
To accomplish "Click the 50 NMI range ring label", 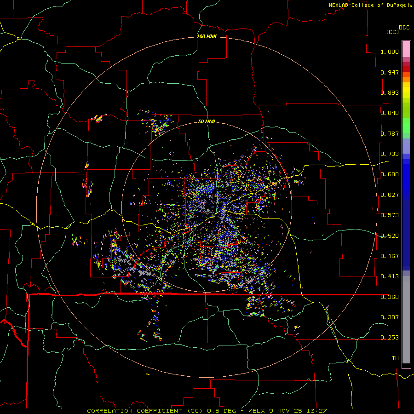I will coord(207,121).
